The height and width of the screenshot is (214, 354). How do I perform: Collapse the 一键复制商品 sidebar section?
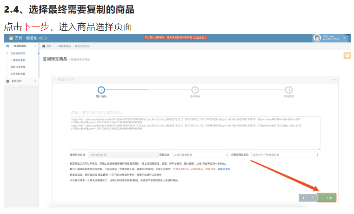tap(35, 46)
